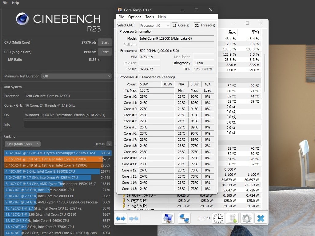Click the faded collapse columns arrows icon
The width and height of the screenshot is (315, 236).
134,218
